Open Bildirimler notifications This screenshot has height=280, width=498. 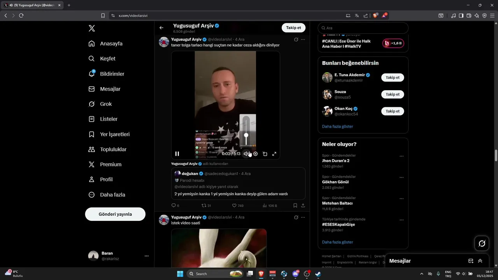(x=107, y=74)
